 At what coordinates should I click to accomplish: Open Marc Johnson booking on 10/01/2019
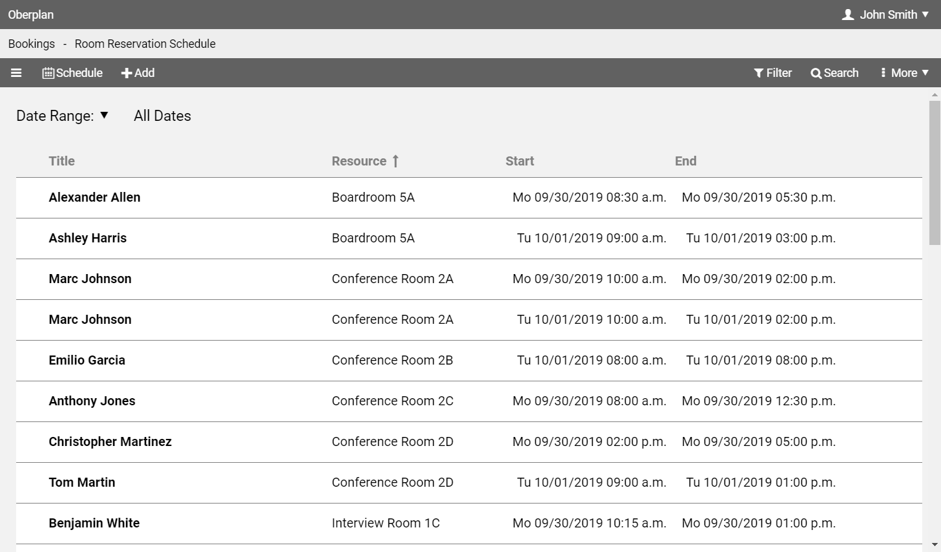(90, 319)
